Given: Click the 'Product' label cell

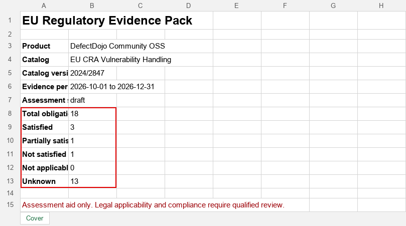Looking at the screenshot, I should 45,46.
